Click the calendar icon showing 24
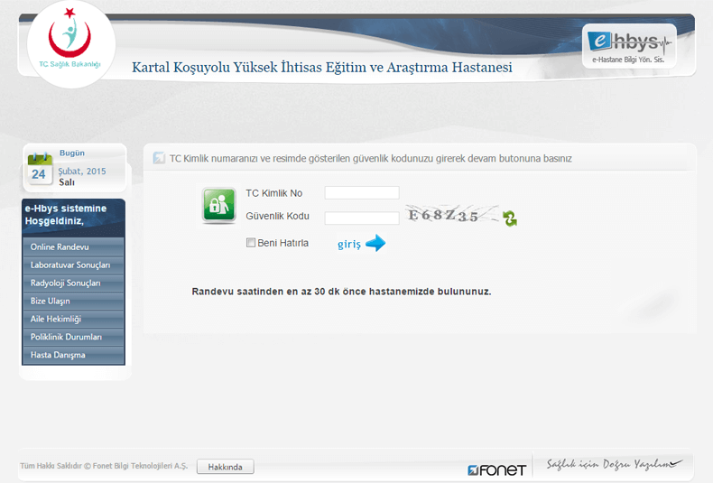Screen dimensions: 713x483 point(39,170)
